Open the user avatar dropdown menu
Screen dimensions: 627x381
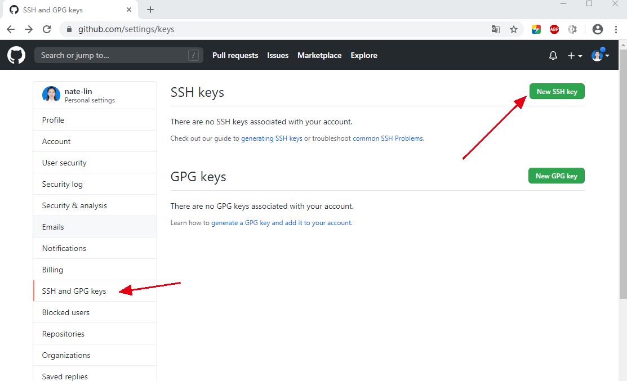[x=600, y=55]
